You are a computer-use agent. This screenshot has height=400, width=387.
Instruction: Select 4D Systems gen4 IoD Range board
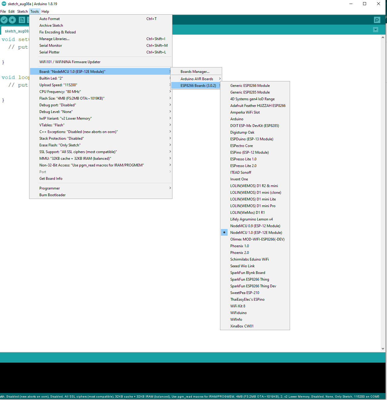[x=255, y=99]
